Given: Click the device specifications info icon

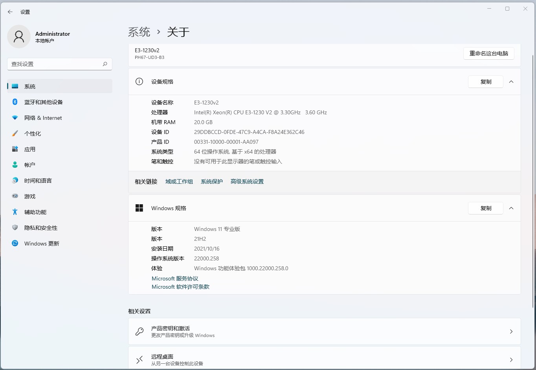Looking at the screenshot, I should click(139, 81).
